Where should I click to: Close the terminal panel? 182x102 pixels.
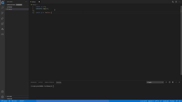[x=179, y=82]
